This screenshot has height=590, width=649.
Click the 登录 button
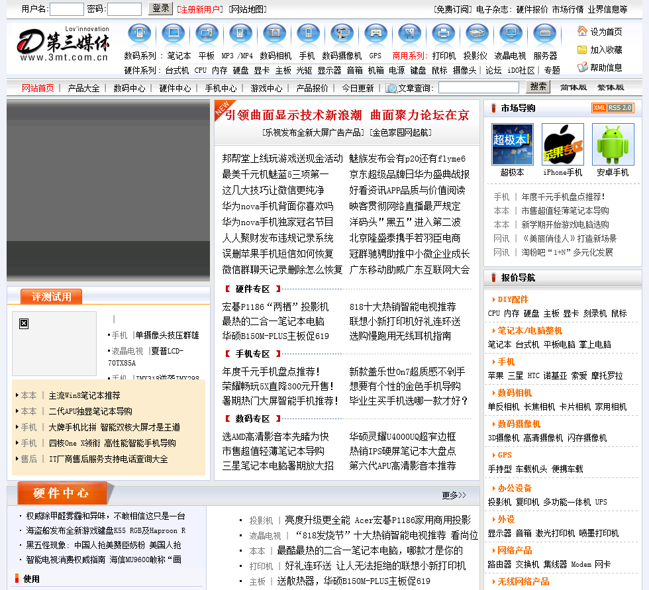click(160, 8)
